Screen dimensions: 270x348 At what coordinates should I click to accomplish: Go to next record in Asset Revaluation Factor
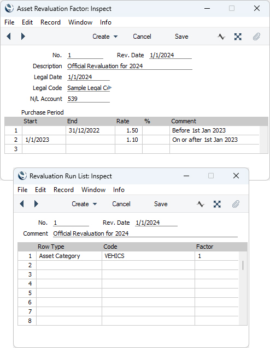tap(23, 36)
